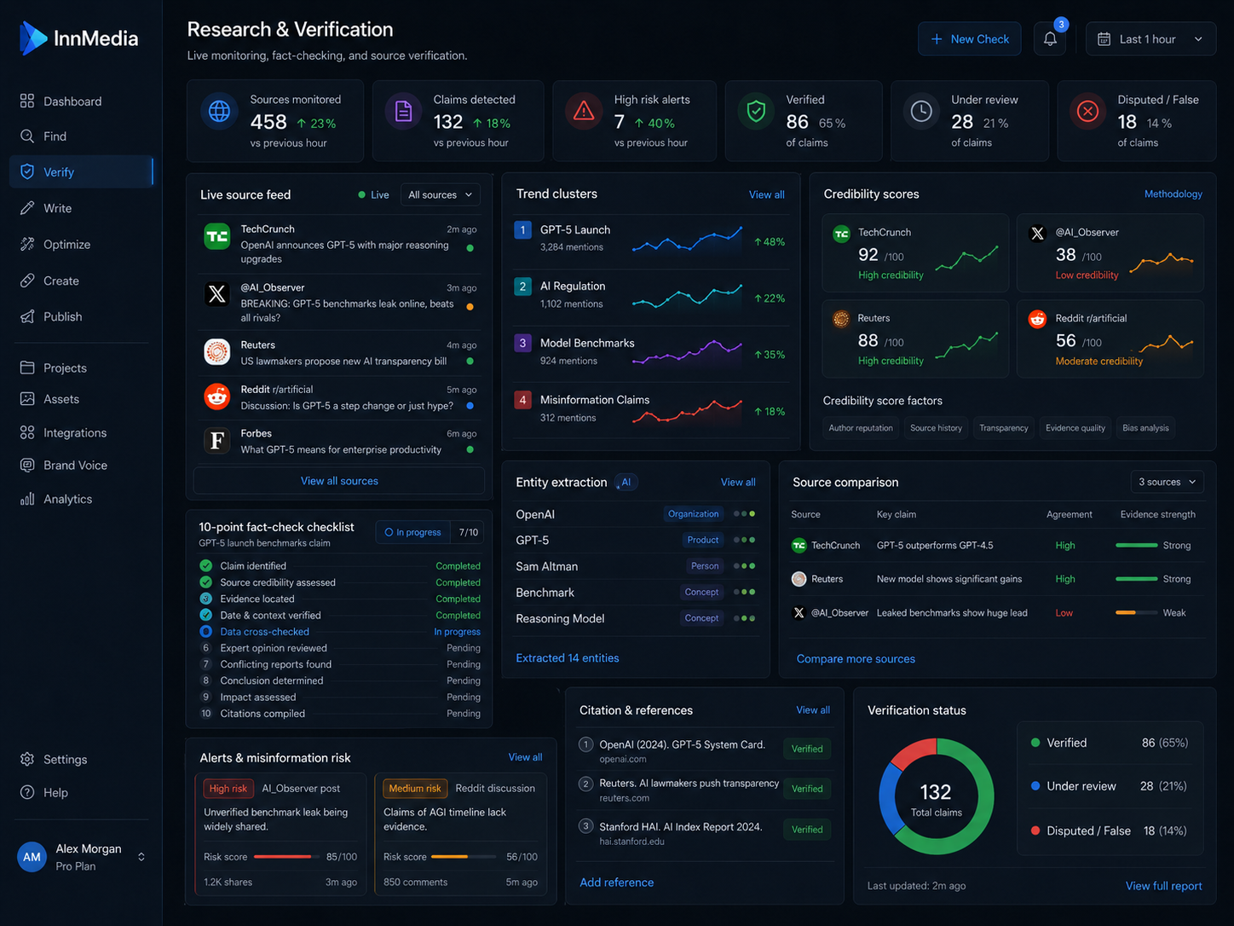Select the Evidence quality factor chip
1234x926 pixels.
(x=1075, y=428)
